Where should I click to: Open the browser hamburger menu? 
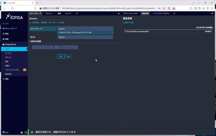click(212, 8)
